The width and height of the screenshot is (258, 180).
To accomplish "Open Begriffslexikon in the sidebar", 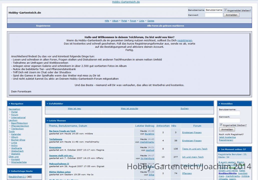I will (20, 123).
